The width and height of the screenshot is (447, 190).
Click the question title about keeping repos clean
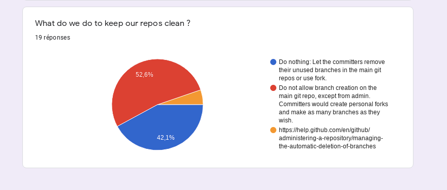coord(113,23)
